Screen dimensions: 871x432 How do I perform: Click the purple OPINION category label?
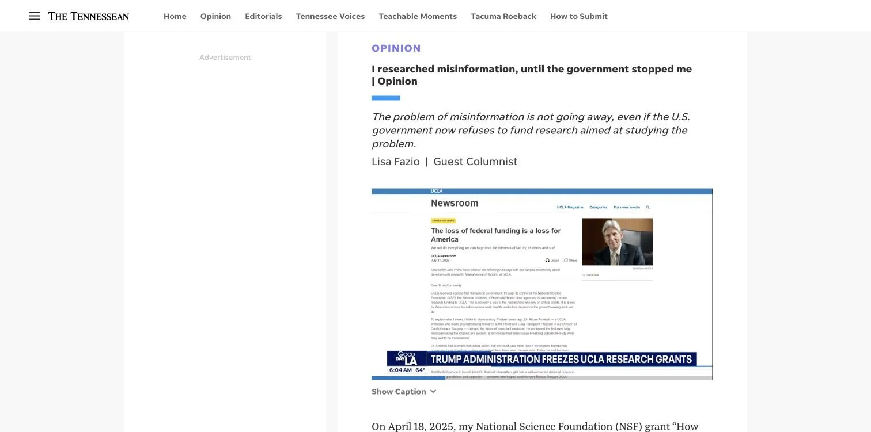[396, 48]
